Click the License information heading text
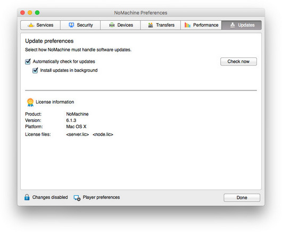 coord(55,102)
